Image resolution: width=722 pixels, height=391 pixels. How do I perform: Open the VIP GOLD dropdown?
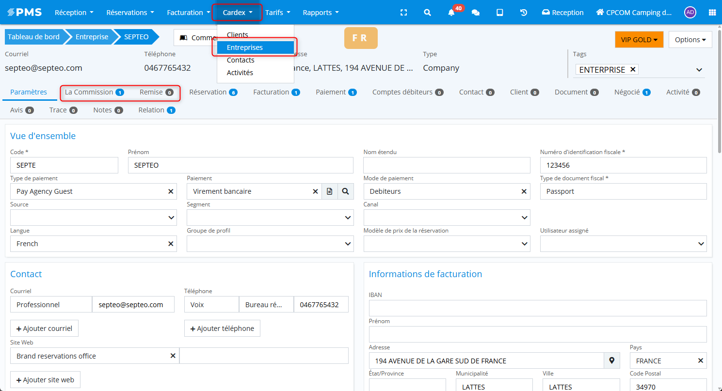pyautogui.click(x=639, y=40)
